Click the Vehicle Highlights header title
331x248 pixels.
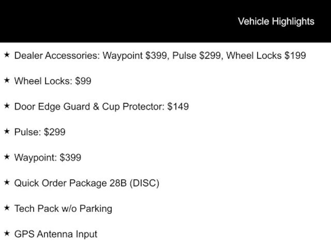[276, 22]
